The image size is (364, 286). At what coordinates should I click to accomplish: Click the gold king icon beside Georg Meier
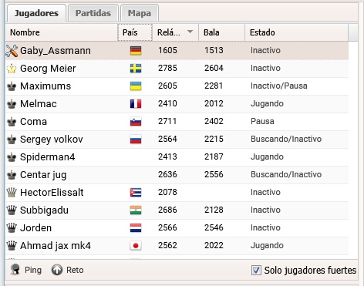click(12, 69)
